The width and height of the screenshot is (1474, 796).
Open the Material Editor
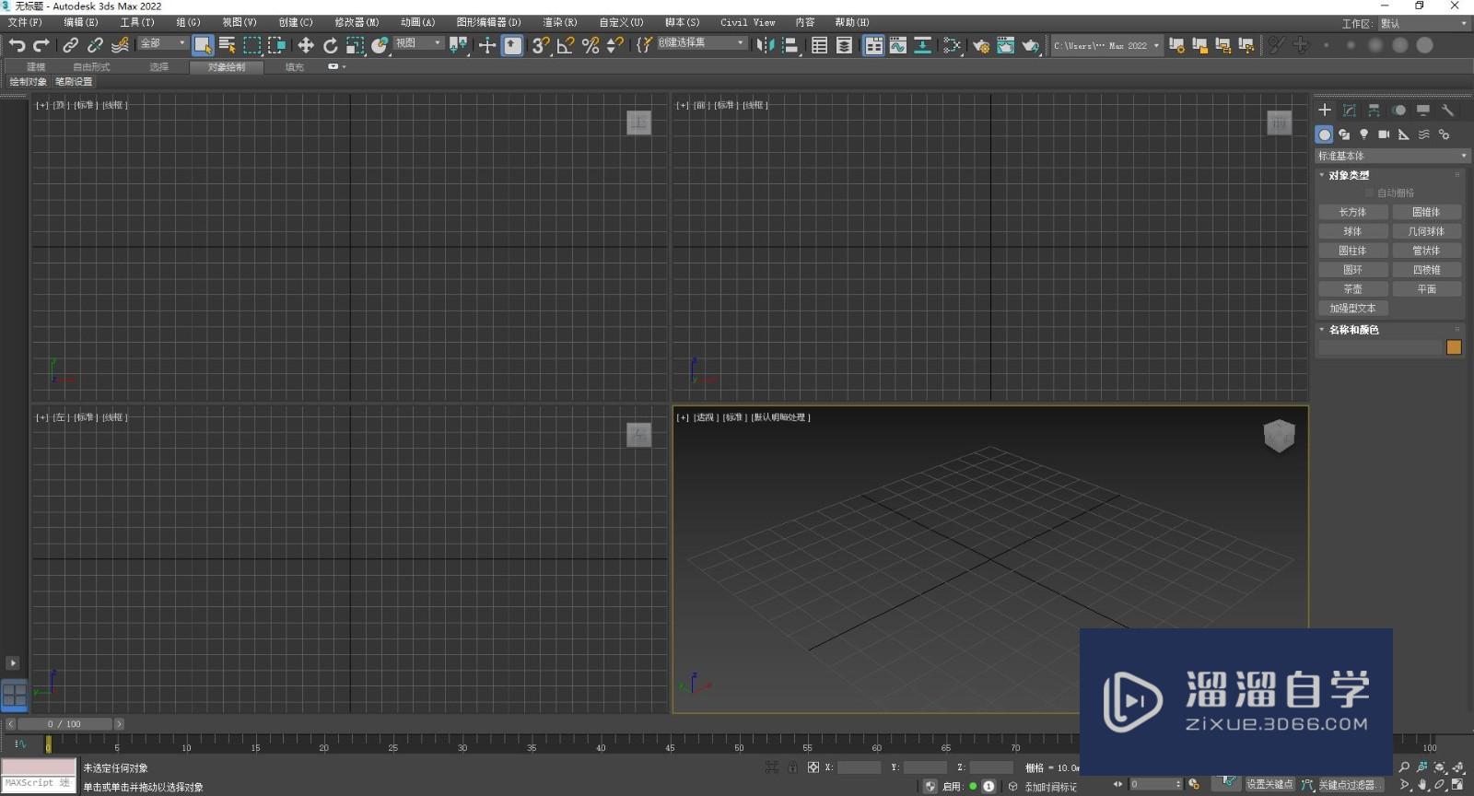pos(953,45)
